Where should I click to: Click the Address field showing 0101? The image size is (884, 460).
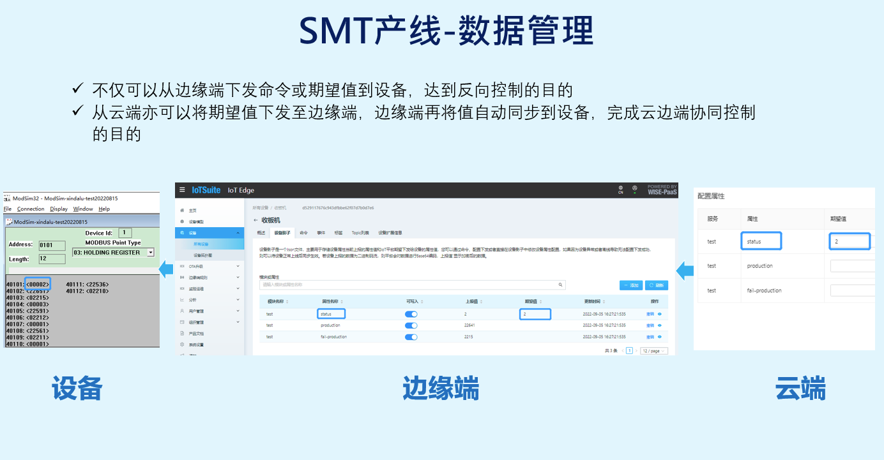(51, 245)
